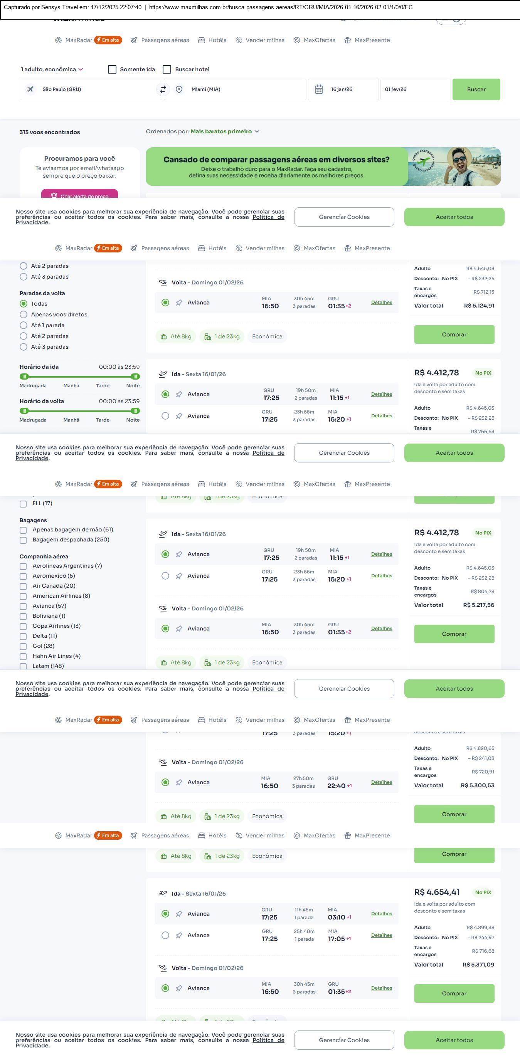Click the alarm icon on price alert button
The width and height of the screenshot is (520, 1059).
click(54, 196)
